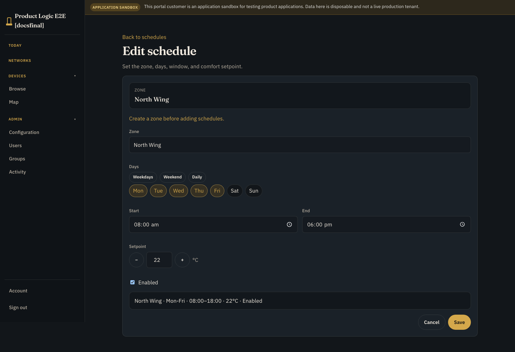
Task: Follow the Back to schedules link
Action: (144, 37)
